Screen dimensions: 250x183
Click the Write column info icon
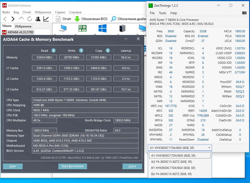(x=81, y=50)
